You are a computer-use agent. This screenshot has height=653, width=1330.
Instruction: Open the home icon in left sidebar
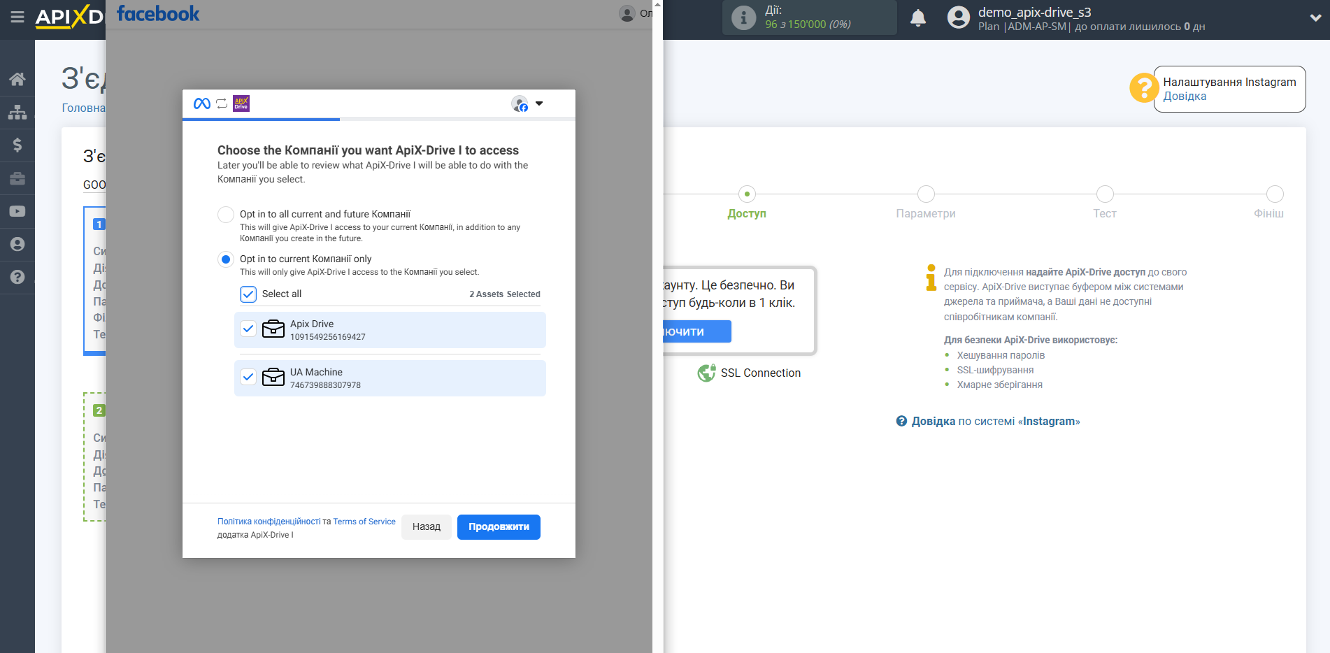tap(17, 79)
